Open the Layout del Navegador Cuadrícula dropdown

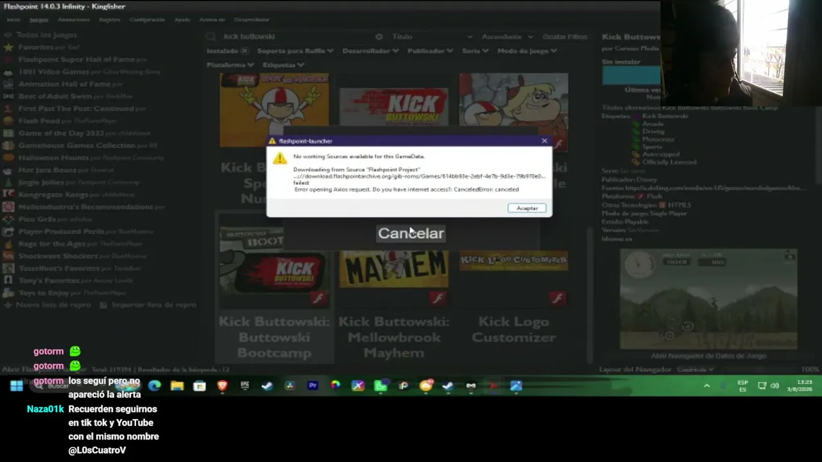point(695,370)
